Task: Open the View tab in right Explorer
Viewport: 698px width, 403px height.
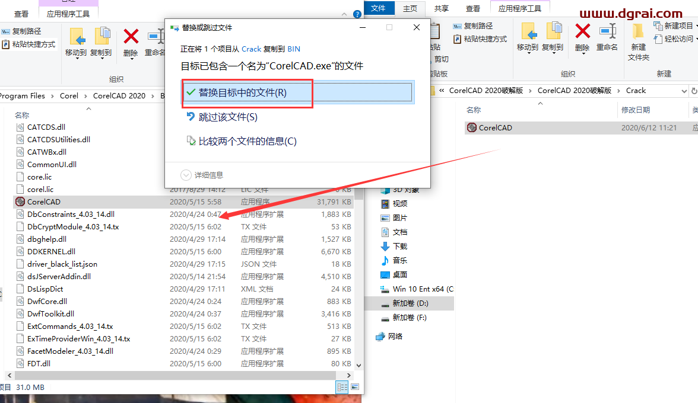Action: tap(472, 8)
